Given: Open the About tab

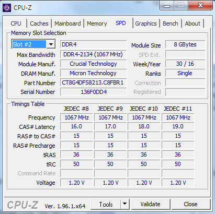Looking at the screenshot, I should 193,23.
